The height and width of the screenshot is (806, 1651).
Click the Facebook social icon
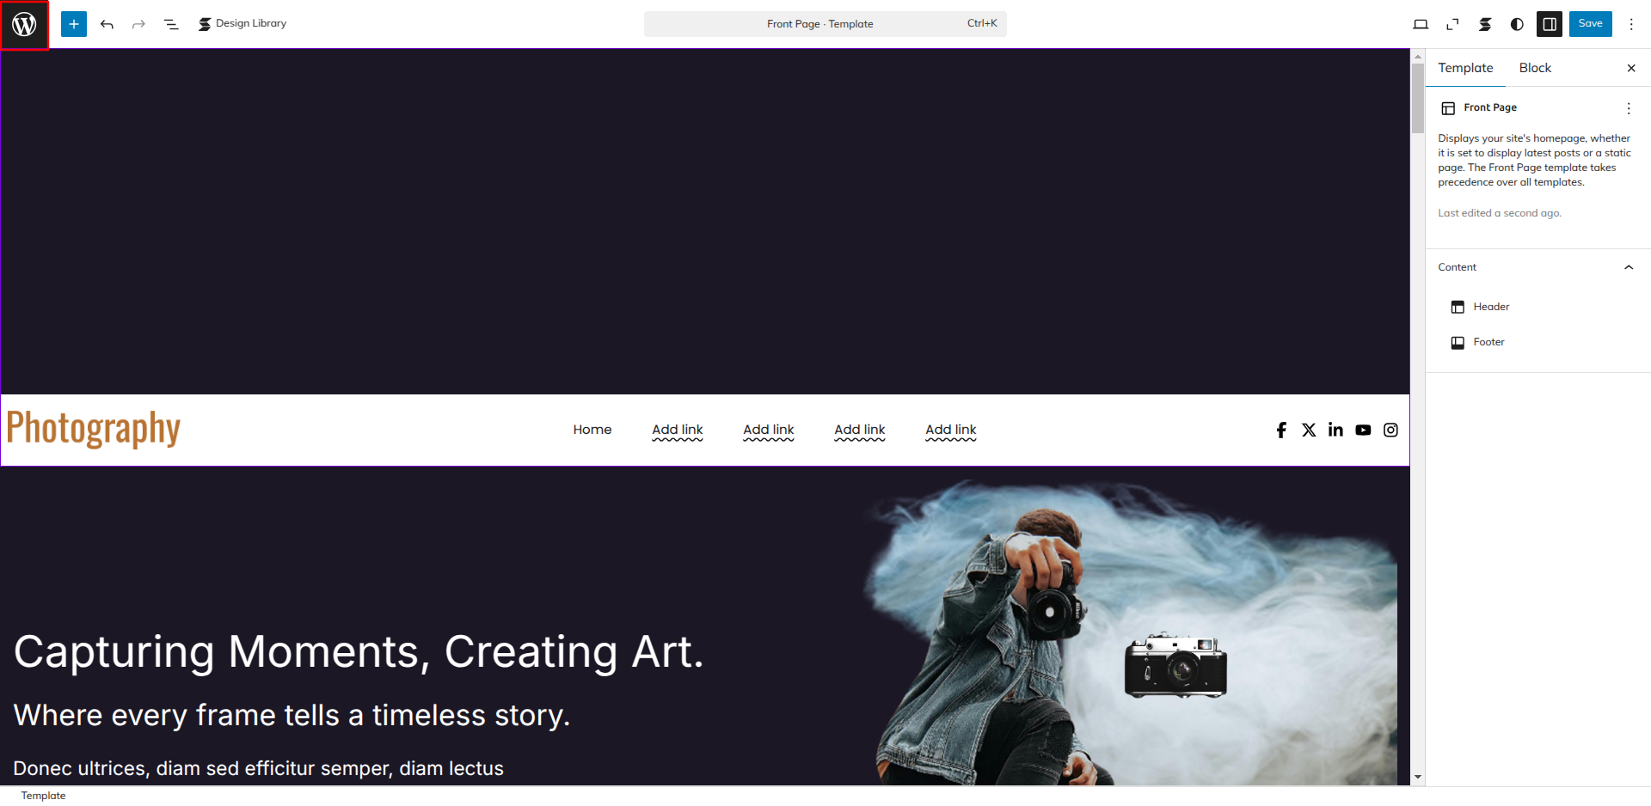click(1281, 430)
